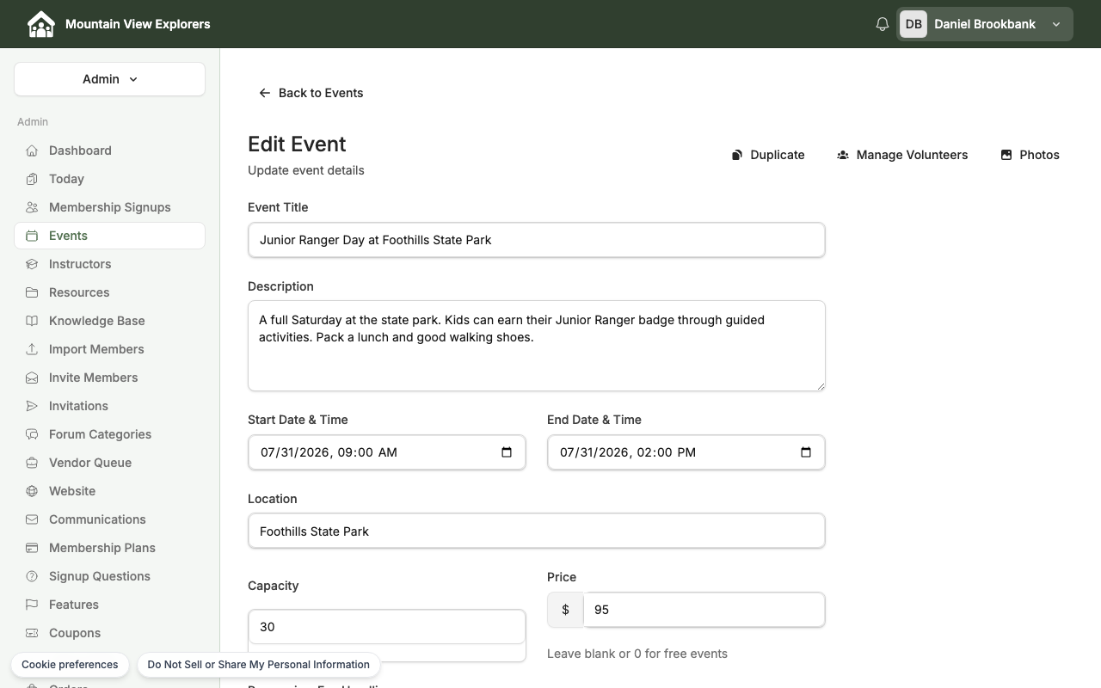Click the Forum Categories chat icon
Image resolution: width=1101 pixels, height=688 pixels.
[32, 434]
